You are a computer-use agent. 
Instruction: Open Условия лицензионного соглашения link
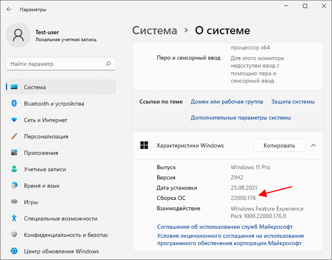230,240
